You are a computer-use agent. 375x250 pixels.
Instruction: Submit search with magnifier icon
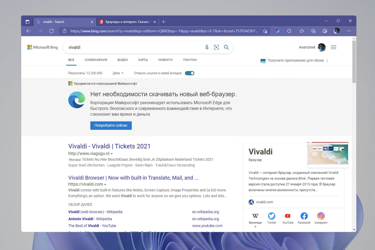226,47
